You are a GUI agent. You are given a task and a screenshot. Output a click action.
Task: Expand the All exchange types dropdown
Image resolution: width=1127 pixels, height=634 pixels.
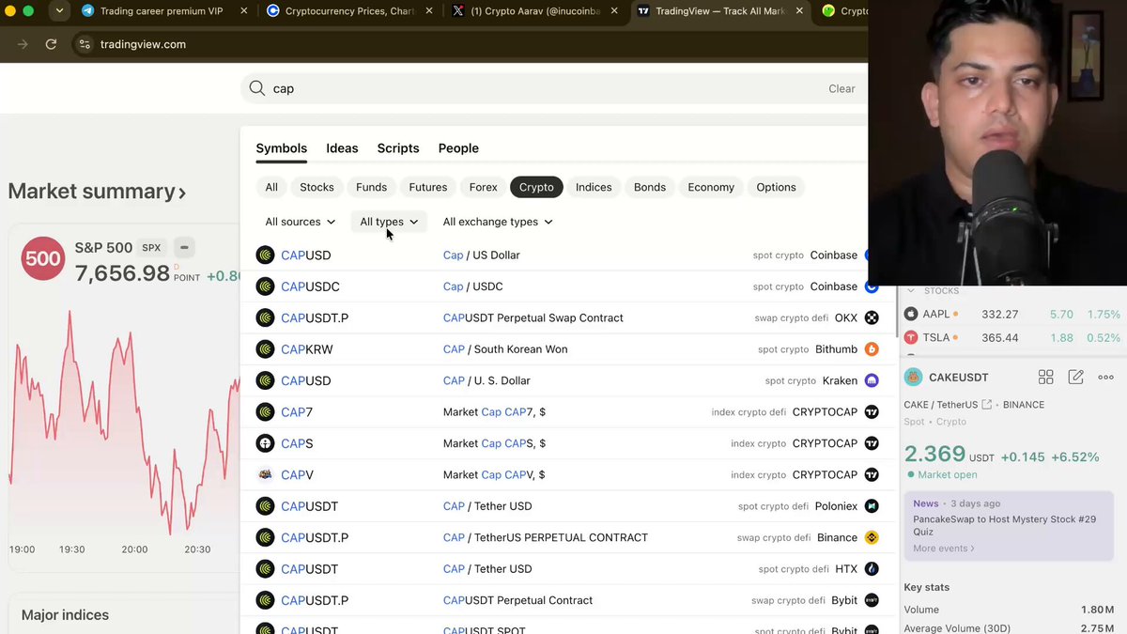pyautogui.click(x=498, y=222)
